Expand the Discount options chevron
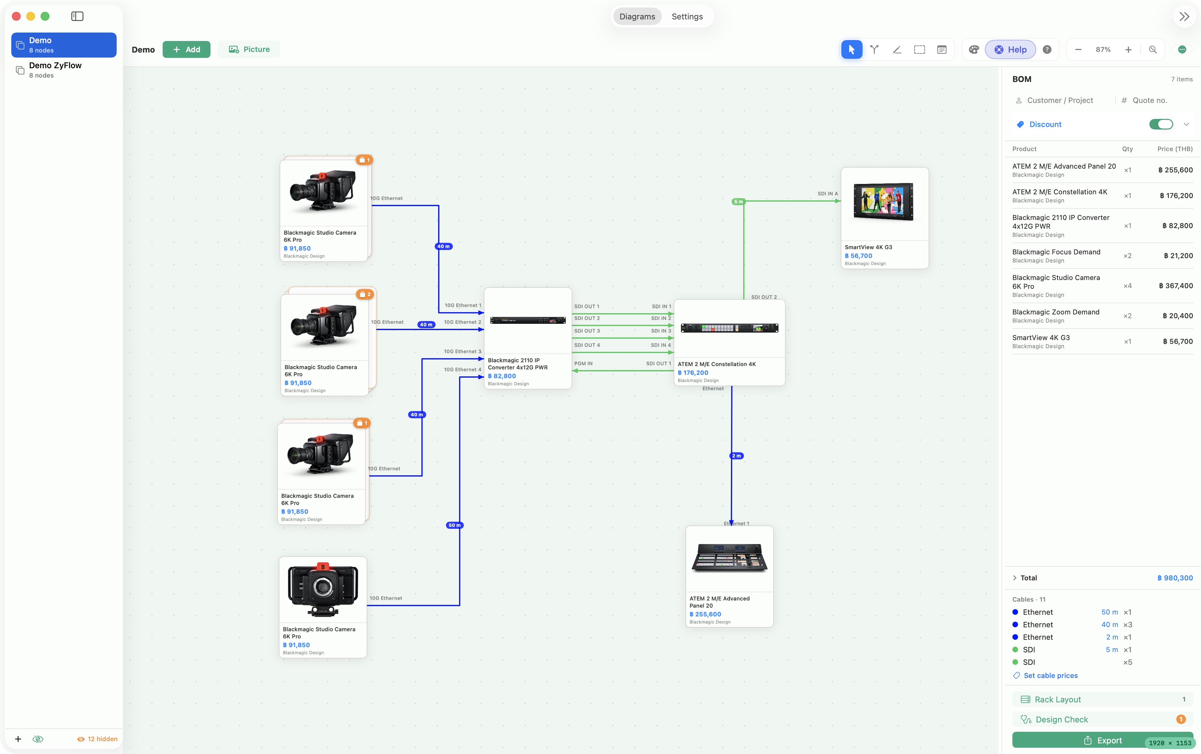This screenshot has height=754, width=1201. [x=1187, y=124]
